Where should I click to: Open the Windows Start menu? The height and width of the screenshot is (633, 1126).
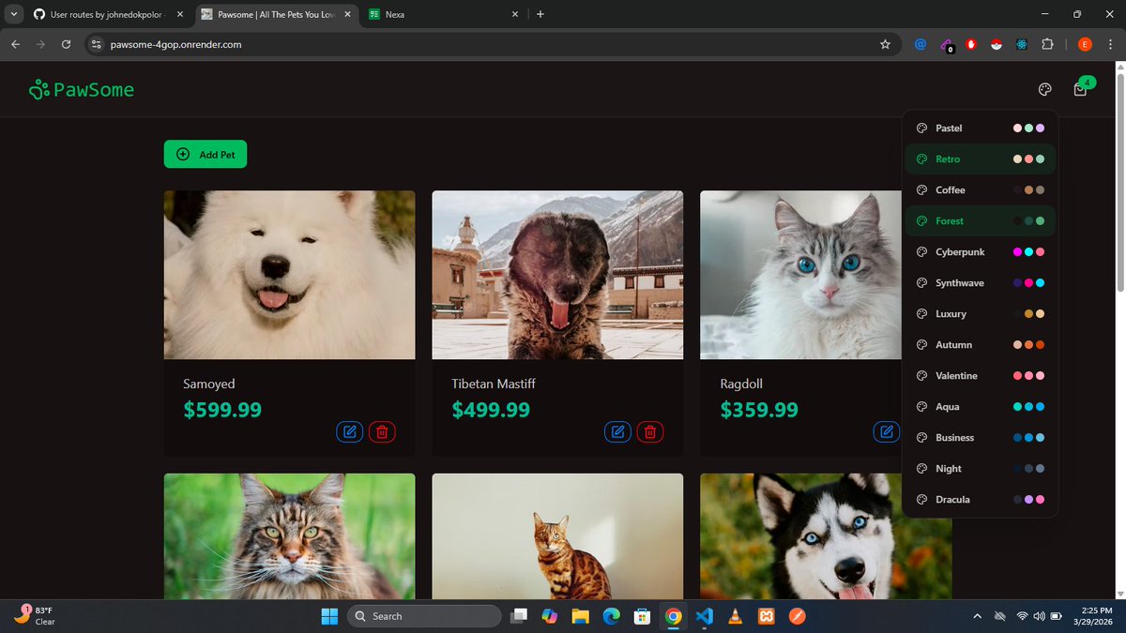pos(329,616)
